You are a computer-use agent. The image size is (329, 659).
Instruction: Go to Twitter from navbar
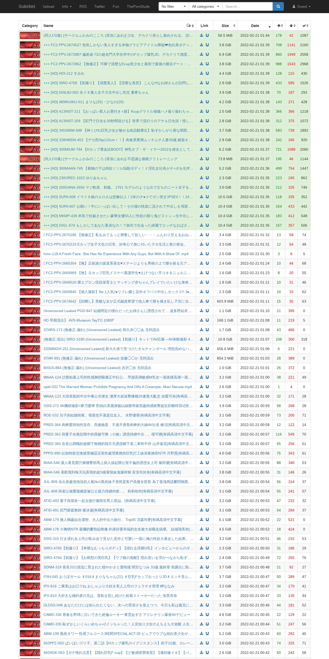[x=100, y=6]
